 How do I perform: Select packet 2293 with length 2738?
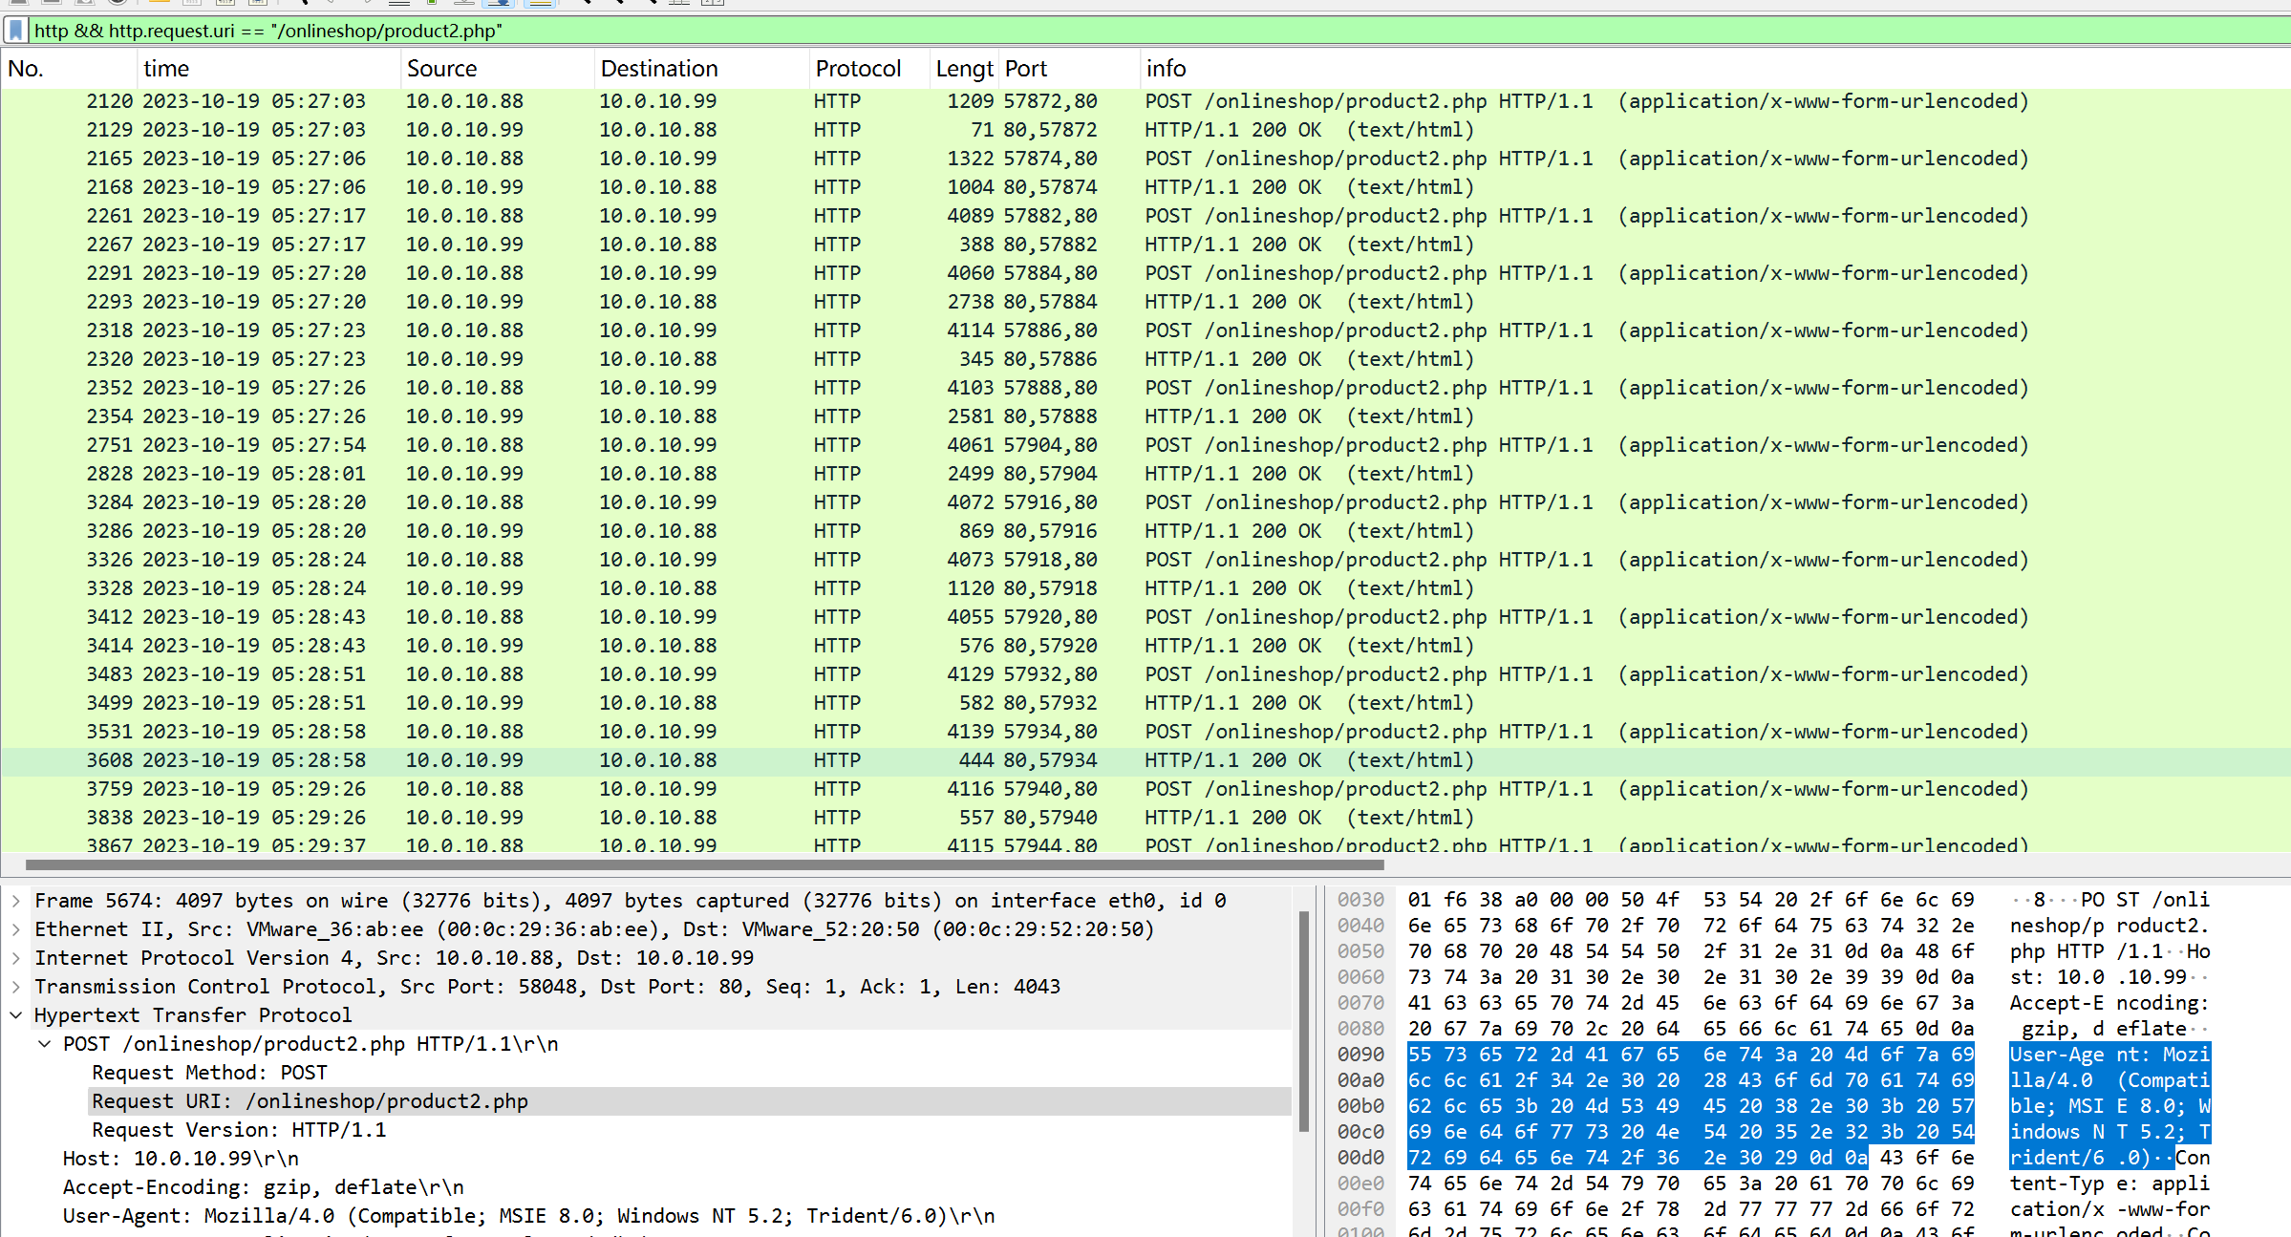[1145, 302]
